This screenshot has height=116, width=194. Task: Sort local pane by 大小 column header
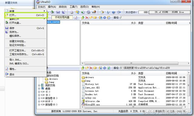(x=133, y=73)
